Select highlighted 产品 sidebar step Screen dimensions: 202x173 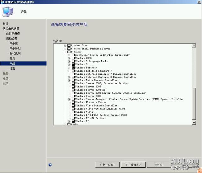23,63
